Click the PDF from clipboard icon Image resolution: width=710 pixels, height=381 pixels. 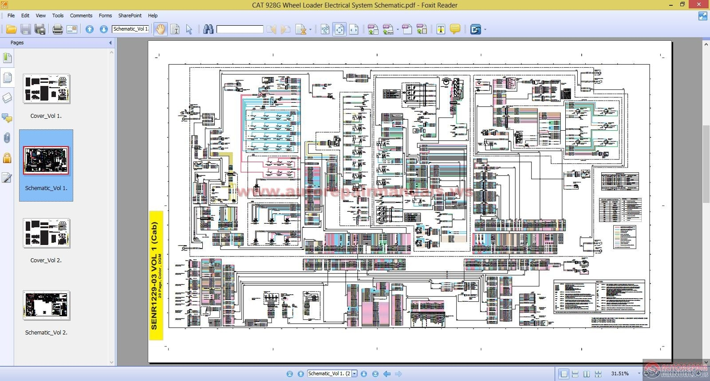(x=422, y=30)
